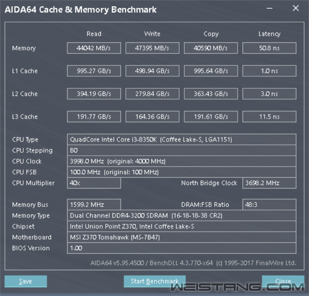Click the L1 Cache row label
The image size is (309, 296).
(x=25, y=71)
